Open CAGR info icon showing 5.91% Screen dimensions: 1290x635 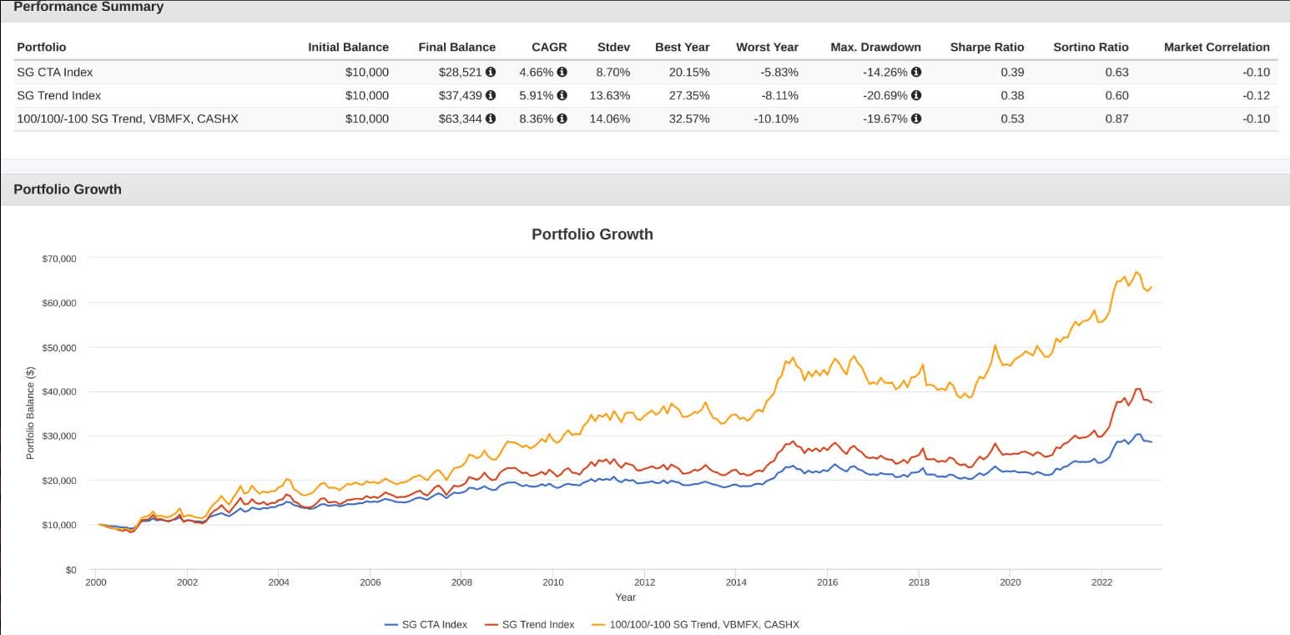(x=562, y=96)
